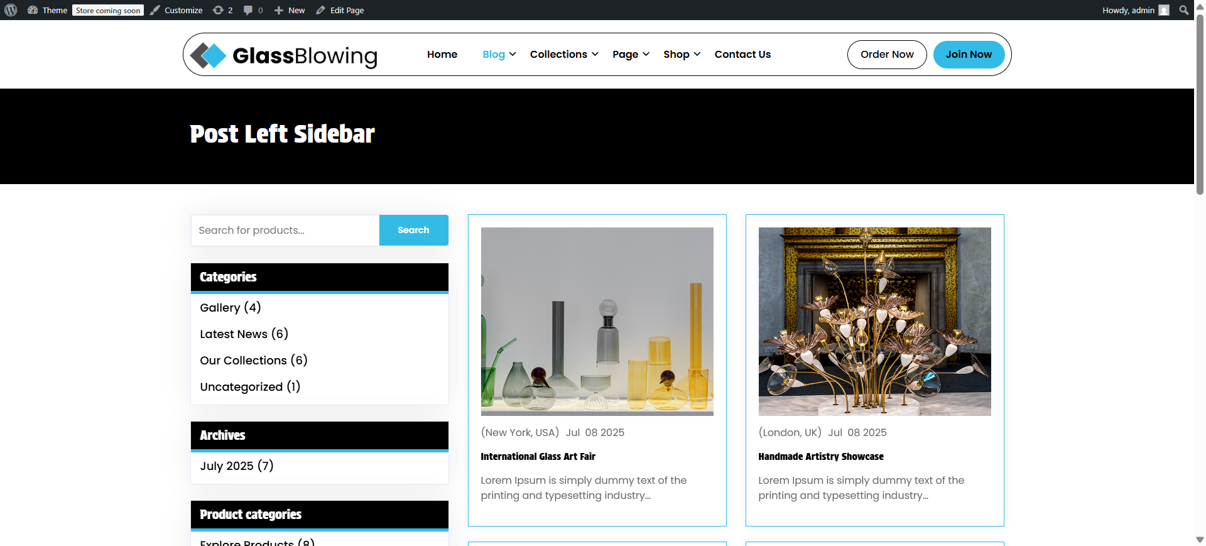The image size is (1206, 546).
Task: Submit with the blue Search button
Action: 413,231
